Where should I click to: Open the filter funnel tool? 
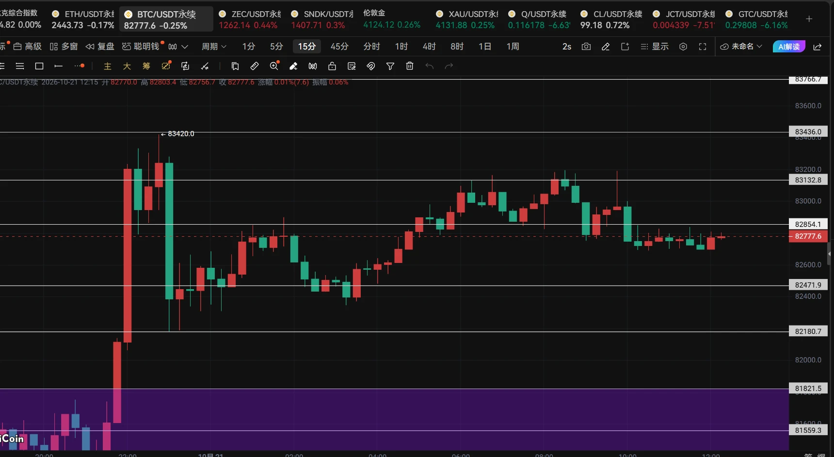tap(390, 66)
